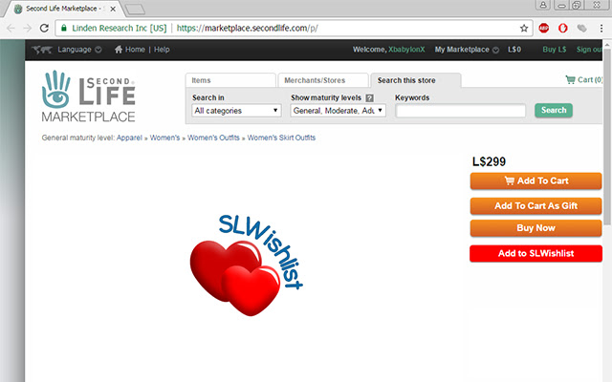Open the Opera extension icon

pyautogui.click(x=563, y=28)
